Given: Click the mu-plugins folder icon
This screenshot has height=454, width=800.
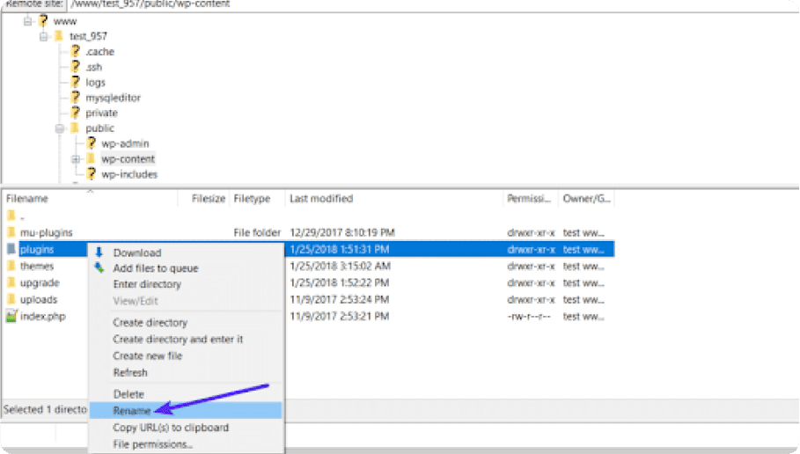Looking at the screenshot, I should tap(11, 232).
